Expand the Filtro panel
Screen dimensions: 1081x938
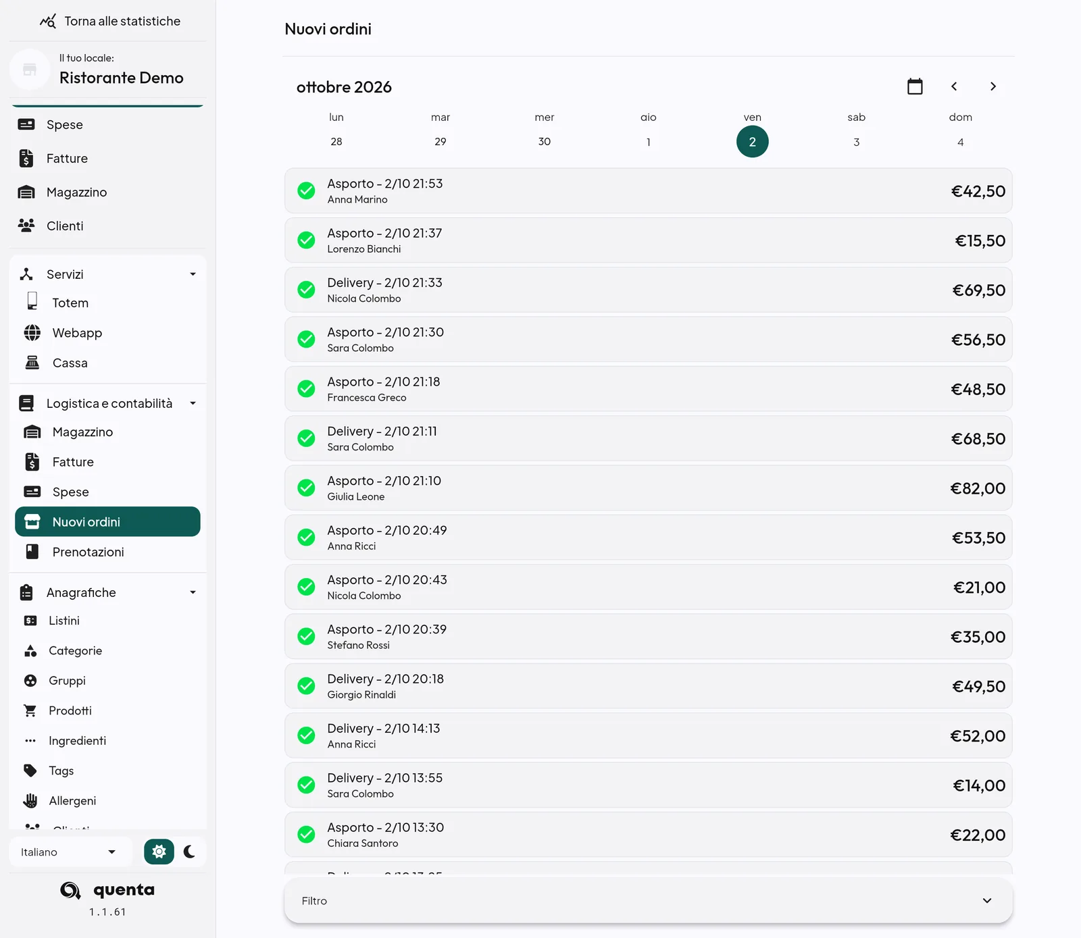[x=648, y=900]
